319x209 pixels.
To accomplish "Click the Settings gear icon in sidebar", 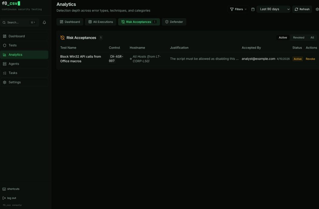I will pos(5,82).
